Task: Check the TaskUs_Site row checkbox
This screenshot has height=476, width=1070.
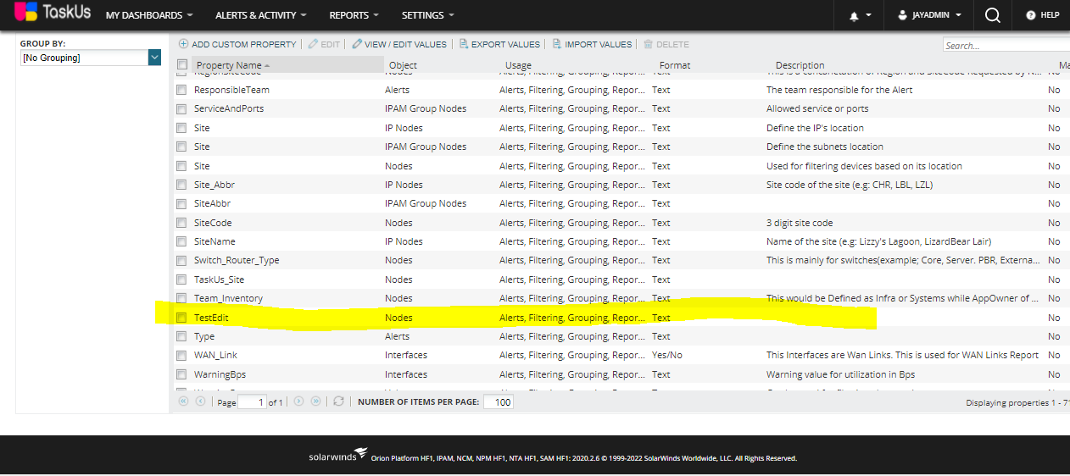Action: pos(181,280)
